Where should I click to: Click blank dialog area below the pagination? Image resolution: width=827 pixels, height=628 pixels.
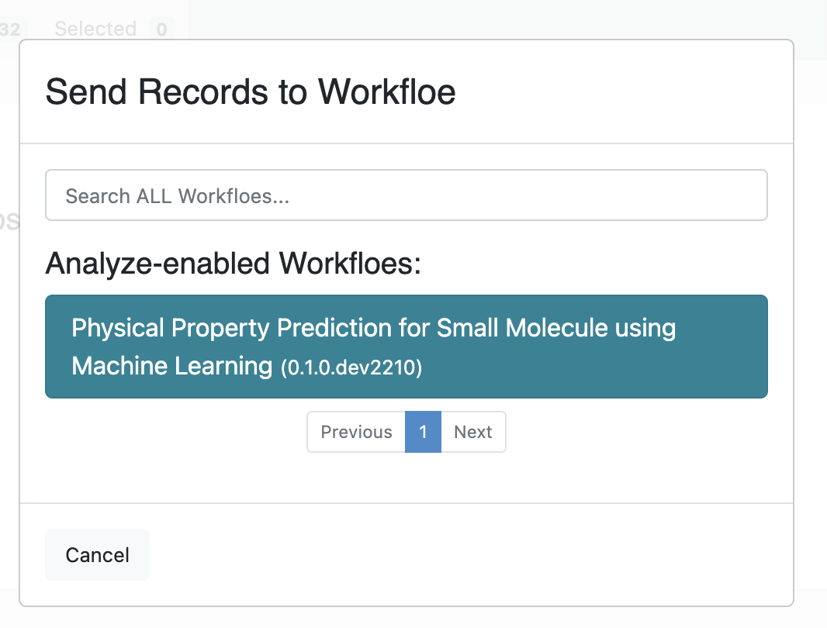406,477
